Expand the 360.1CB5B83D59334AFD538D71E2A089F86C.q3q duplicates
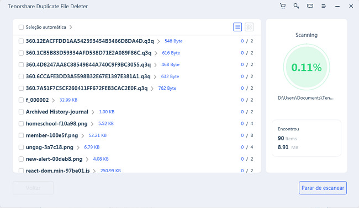The height and width of the screenshot is (208, 359). point(156,53)
